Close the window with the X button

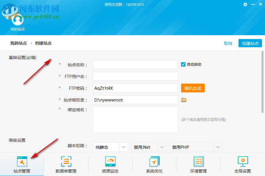coord(261,4)
